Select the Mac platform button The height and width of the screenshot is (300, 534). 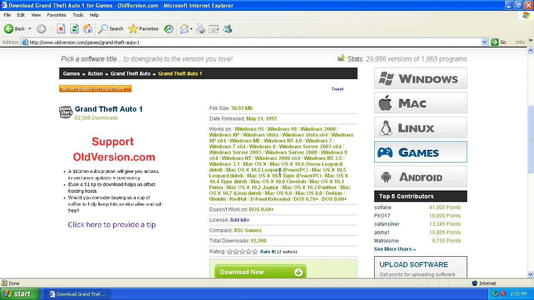(421, 103)
